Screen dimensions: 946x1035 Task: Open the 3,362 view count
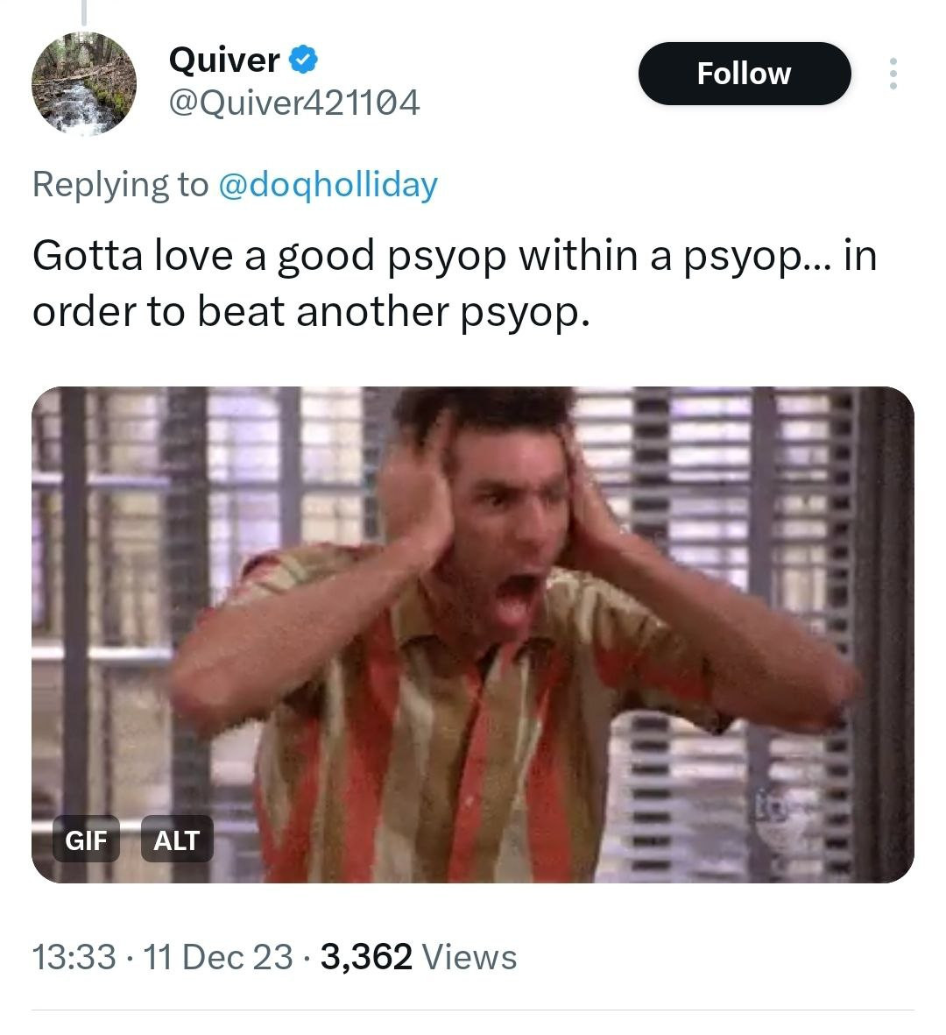pyautogui.click(x=366, y=957)
